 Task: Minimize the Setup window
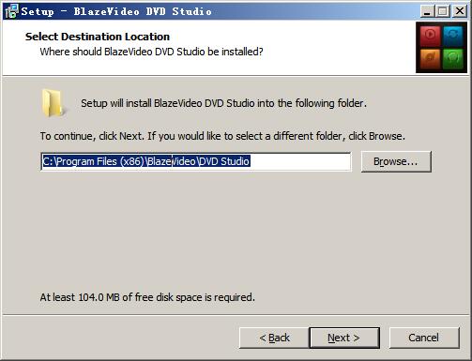click(427, 11)
